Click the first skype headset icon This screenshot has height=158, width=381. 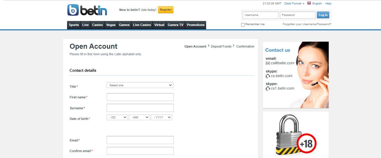coord(268,76)
